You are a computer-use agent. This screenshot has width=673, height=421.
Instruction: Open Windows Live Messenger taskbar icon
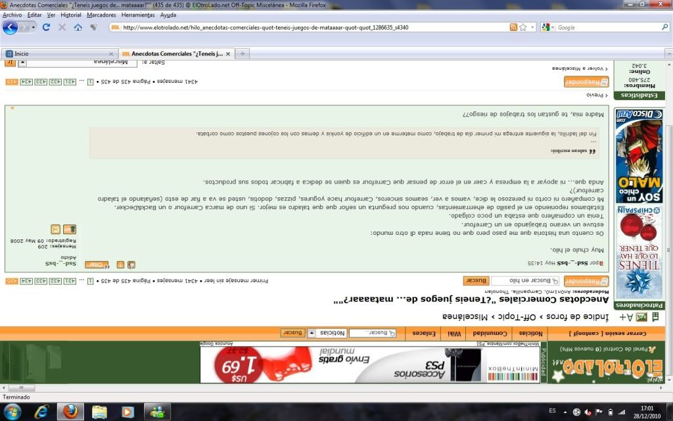click(156, 412)
